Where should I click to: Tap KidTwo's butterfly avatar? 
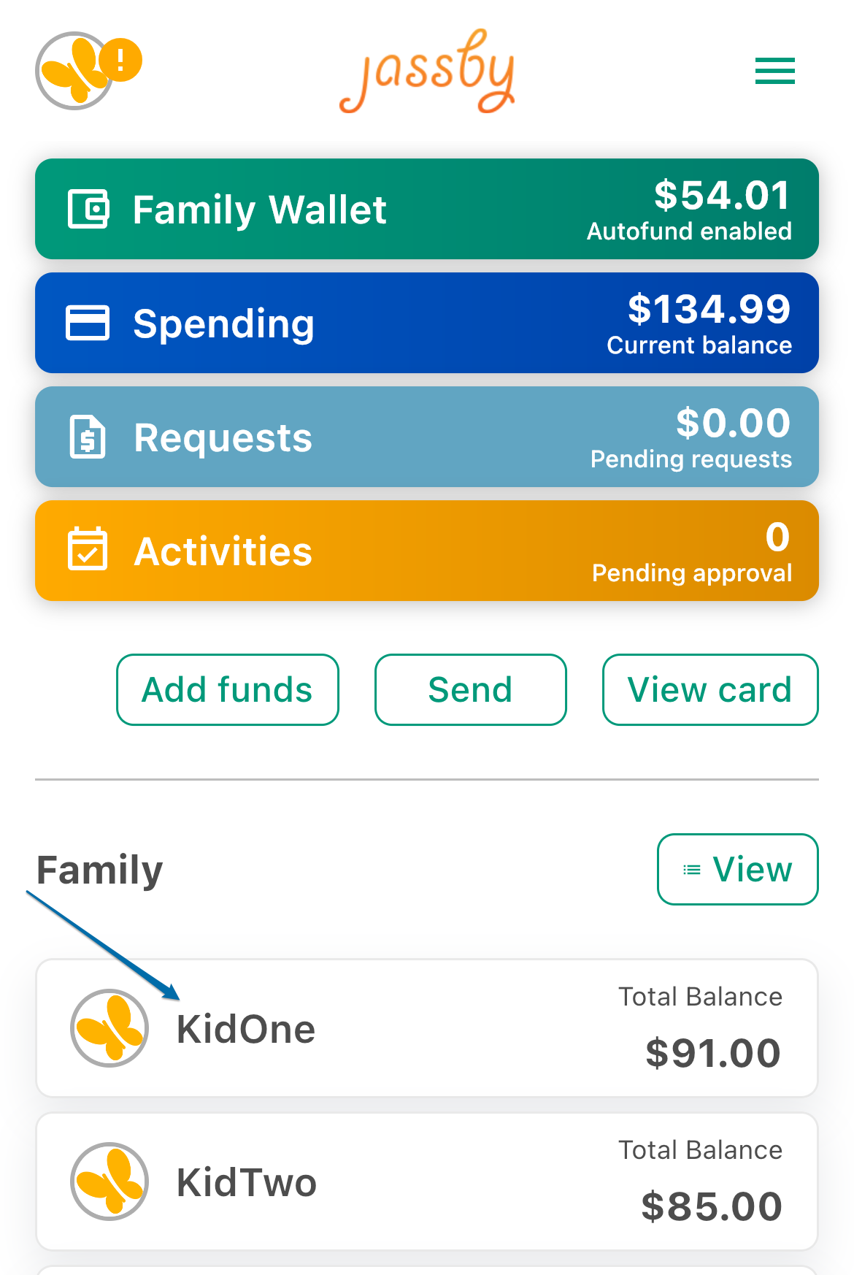pyautogui.click(x=109, y=1182)
